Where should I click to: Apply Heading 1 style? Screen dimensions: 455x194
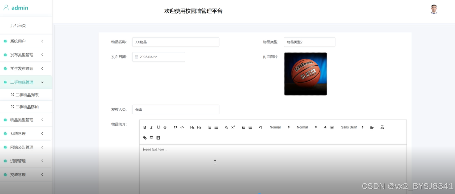(x=192, y=127)
